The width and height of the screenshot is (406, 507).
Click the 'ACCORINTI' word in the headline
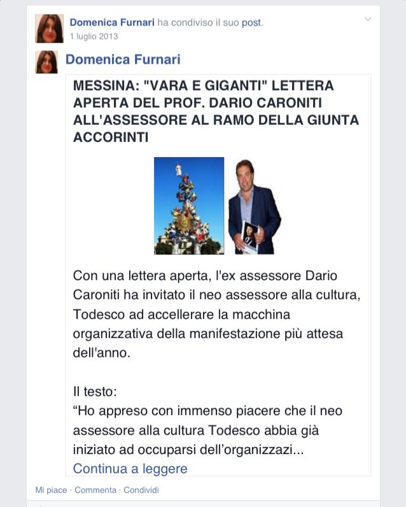click(111, 138)
